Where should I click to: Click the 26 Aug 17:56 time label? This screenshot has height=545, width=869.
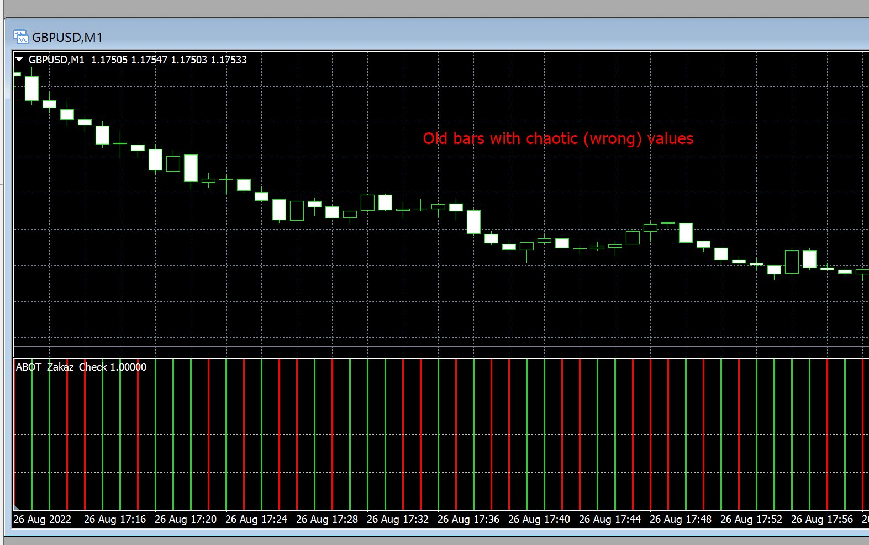coord(822,519)
